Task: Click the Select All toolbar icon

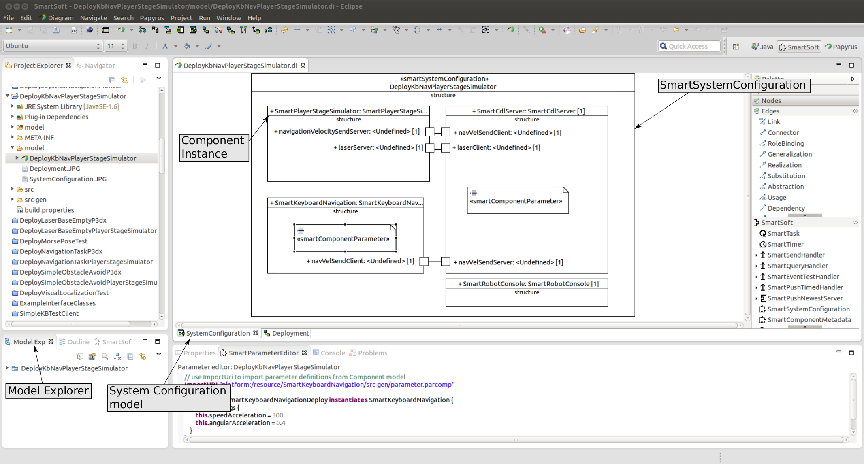Action: (331, 30)
